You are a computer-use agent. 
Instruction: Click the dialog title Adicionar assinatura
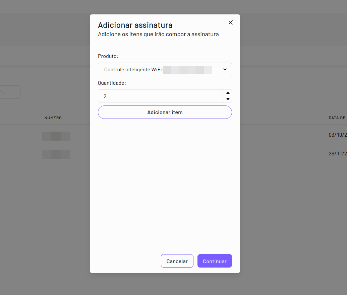135,25
